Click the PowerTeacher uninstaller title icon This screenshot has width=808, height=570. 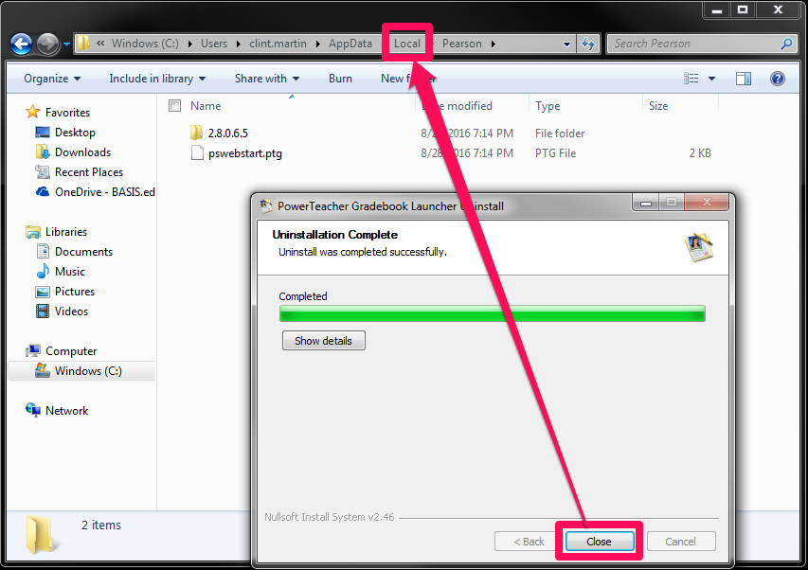(x=265, y=206)
